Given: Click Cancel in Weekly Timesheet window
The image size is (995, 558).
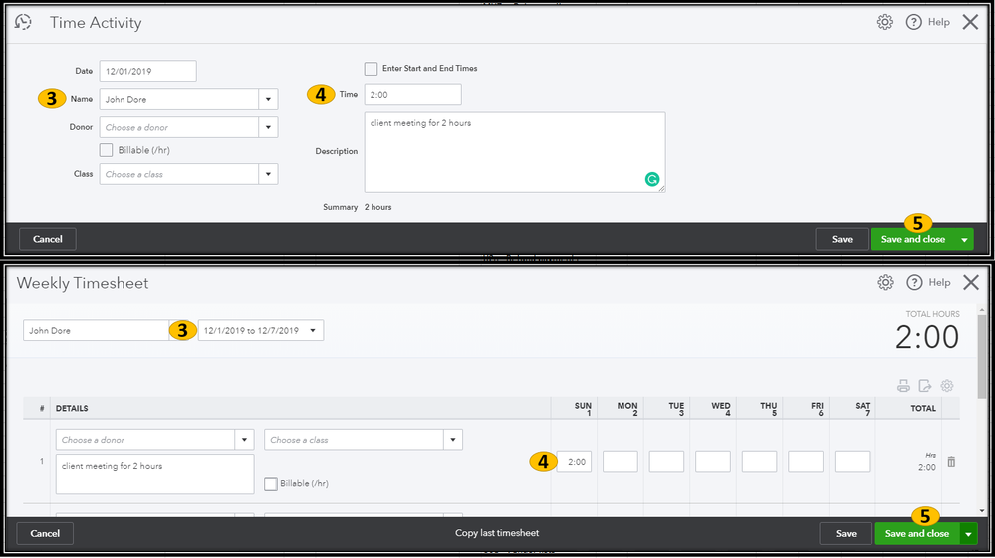Looking at the screenshot, I should [x=45, y=533].
